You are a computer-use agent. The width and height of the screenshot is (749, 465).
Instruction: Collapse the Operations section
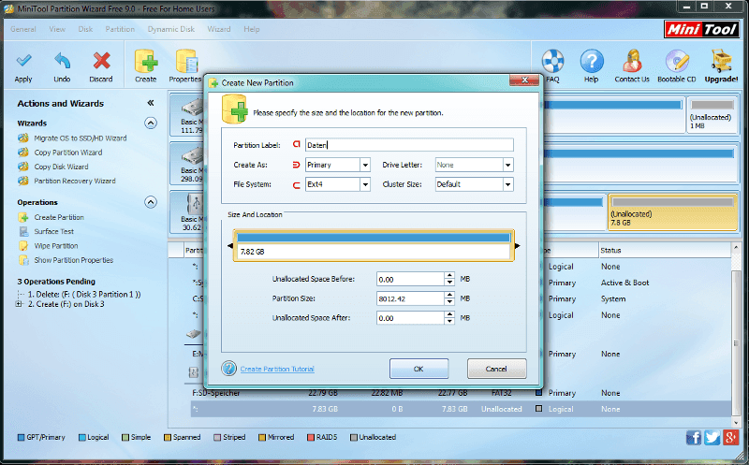click(151, 202)
